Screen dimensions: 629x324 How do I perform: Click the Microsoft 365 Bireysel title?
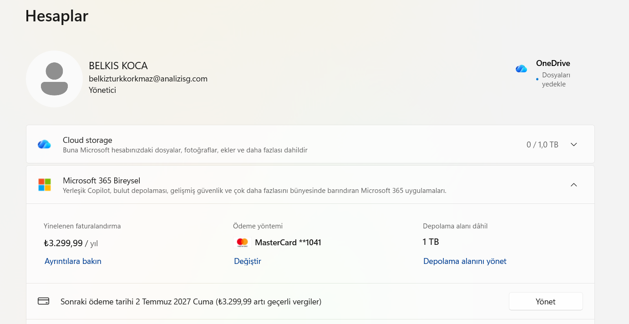[101, 181]
